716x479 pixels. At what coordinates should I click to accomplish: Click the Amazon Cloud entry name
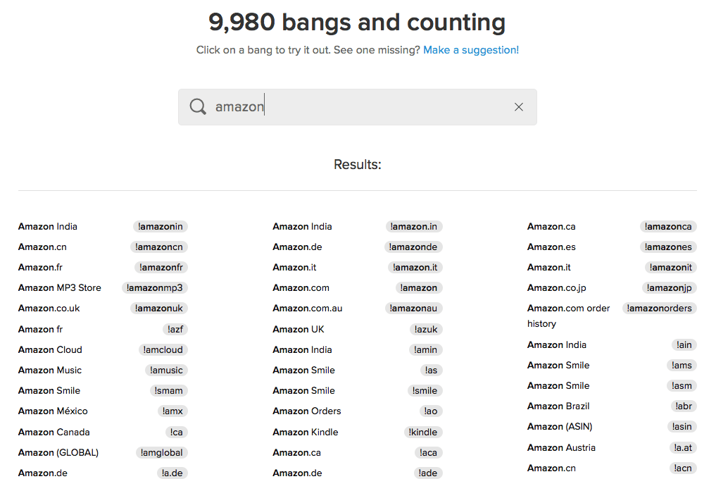(50, 349)
